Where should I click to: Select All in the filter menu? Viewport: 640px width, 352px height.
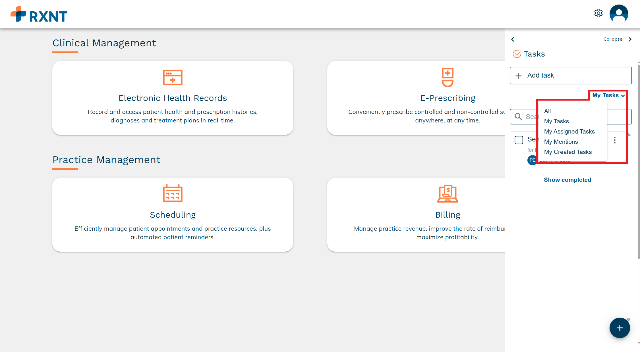point(547,111)
